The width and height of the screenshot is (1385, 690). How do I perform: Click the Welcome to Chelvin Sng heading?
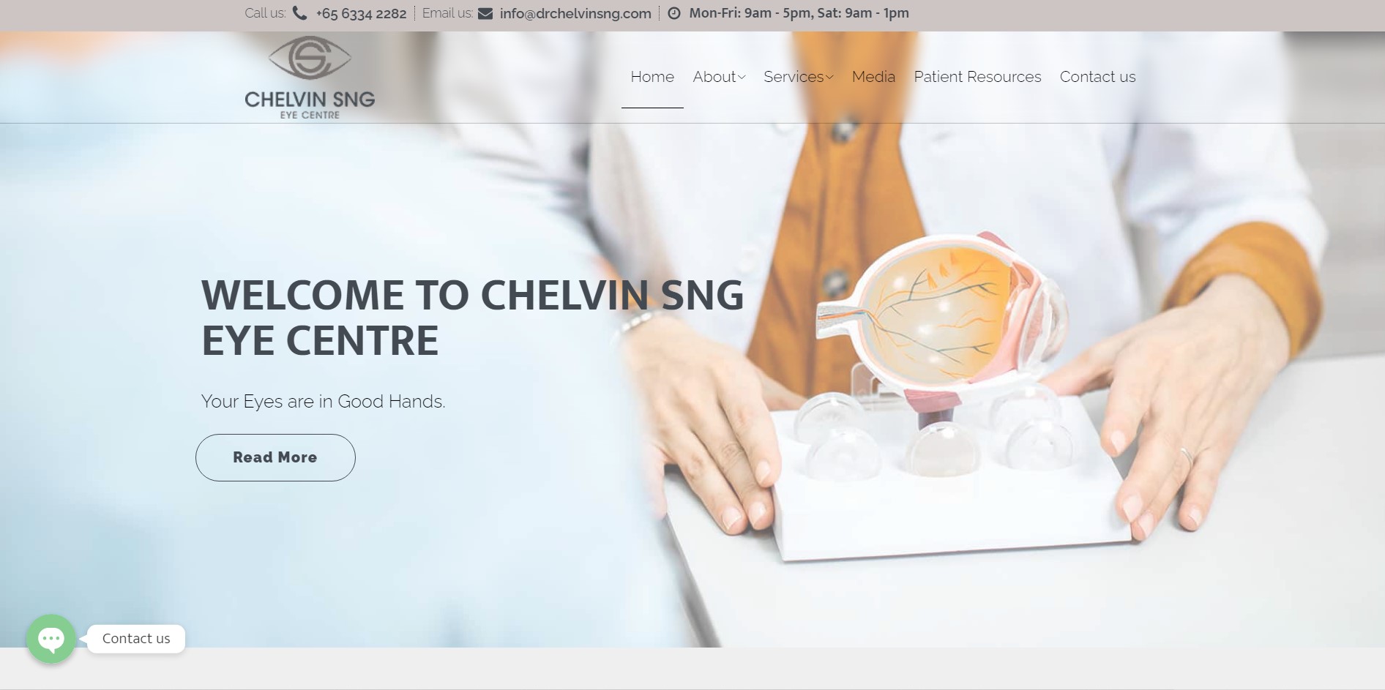pos(472,318)
